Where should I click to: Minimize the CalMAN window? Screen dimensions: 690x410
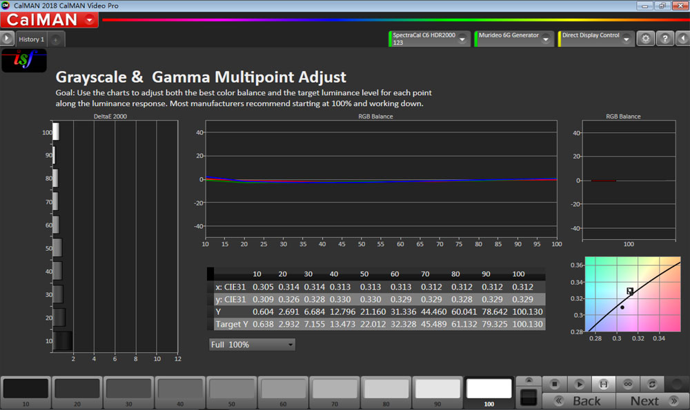[644, 6]
